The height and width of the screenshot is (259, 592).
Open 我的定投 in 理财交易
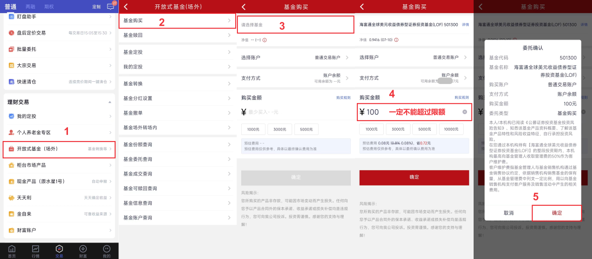click(x=59, y=116)
